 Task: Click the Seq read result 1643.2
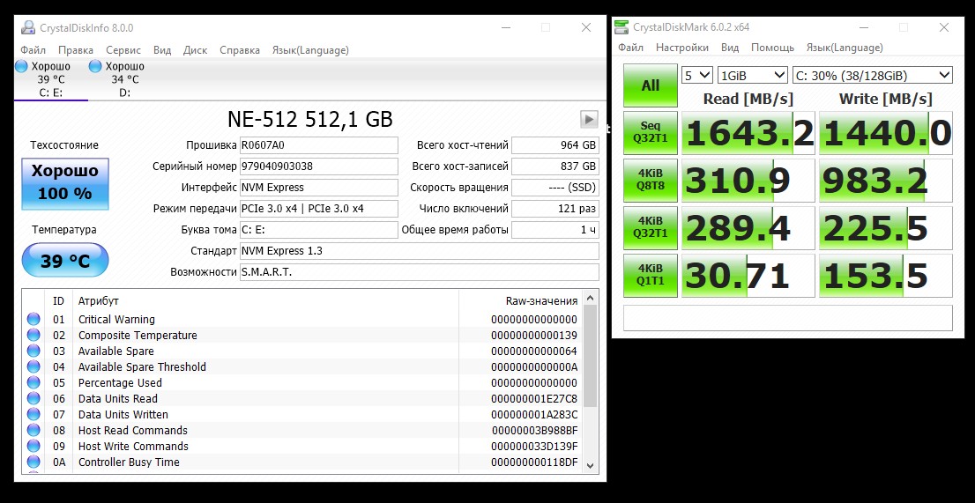tap(748, 134)
